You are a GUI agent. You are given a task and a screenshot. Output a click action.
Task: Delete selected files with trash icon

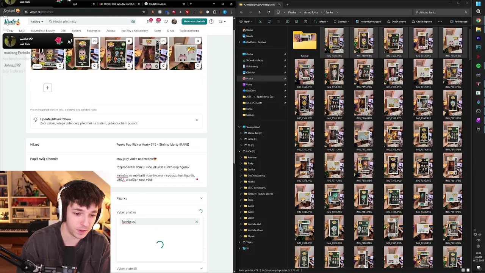pyautogui.click(x=305, y=22)
